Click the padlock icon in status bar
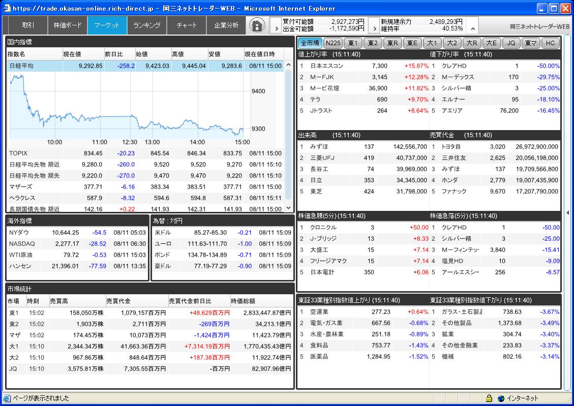Screen dimensions: 574x406 [x=489, y=398]
